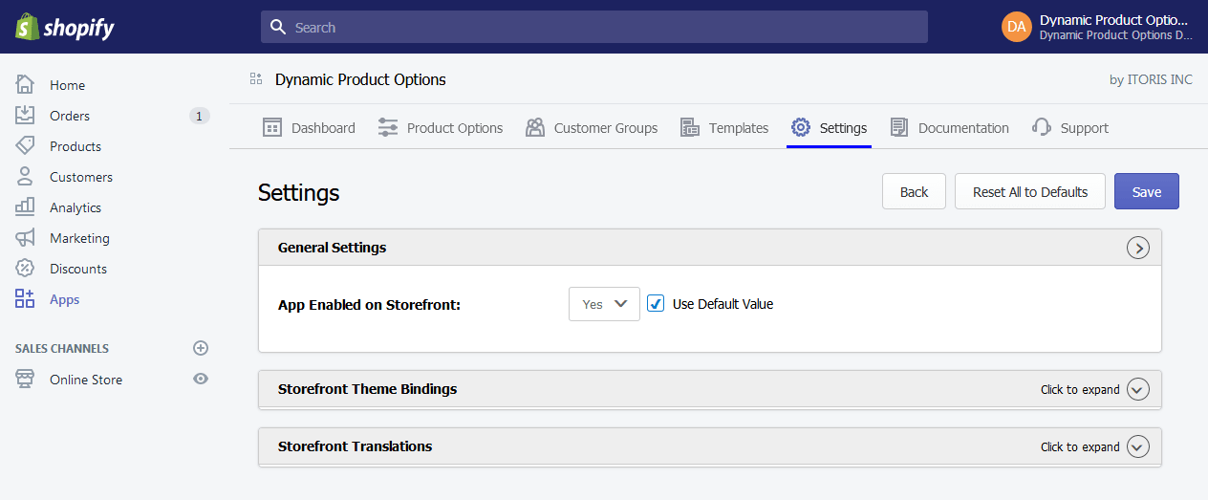The width and height of the screenshot is (1208, 500).
Task: Click the Dynamic Product Options app title
Action: tap(360, 79)
